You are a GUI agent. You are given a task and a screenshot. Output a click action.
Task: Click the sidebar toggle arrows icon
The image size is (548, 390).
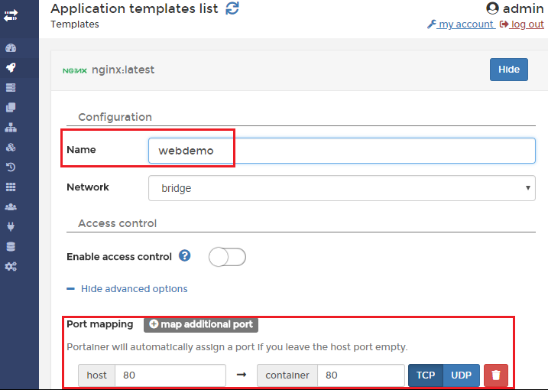(11, 15)
